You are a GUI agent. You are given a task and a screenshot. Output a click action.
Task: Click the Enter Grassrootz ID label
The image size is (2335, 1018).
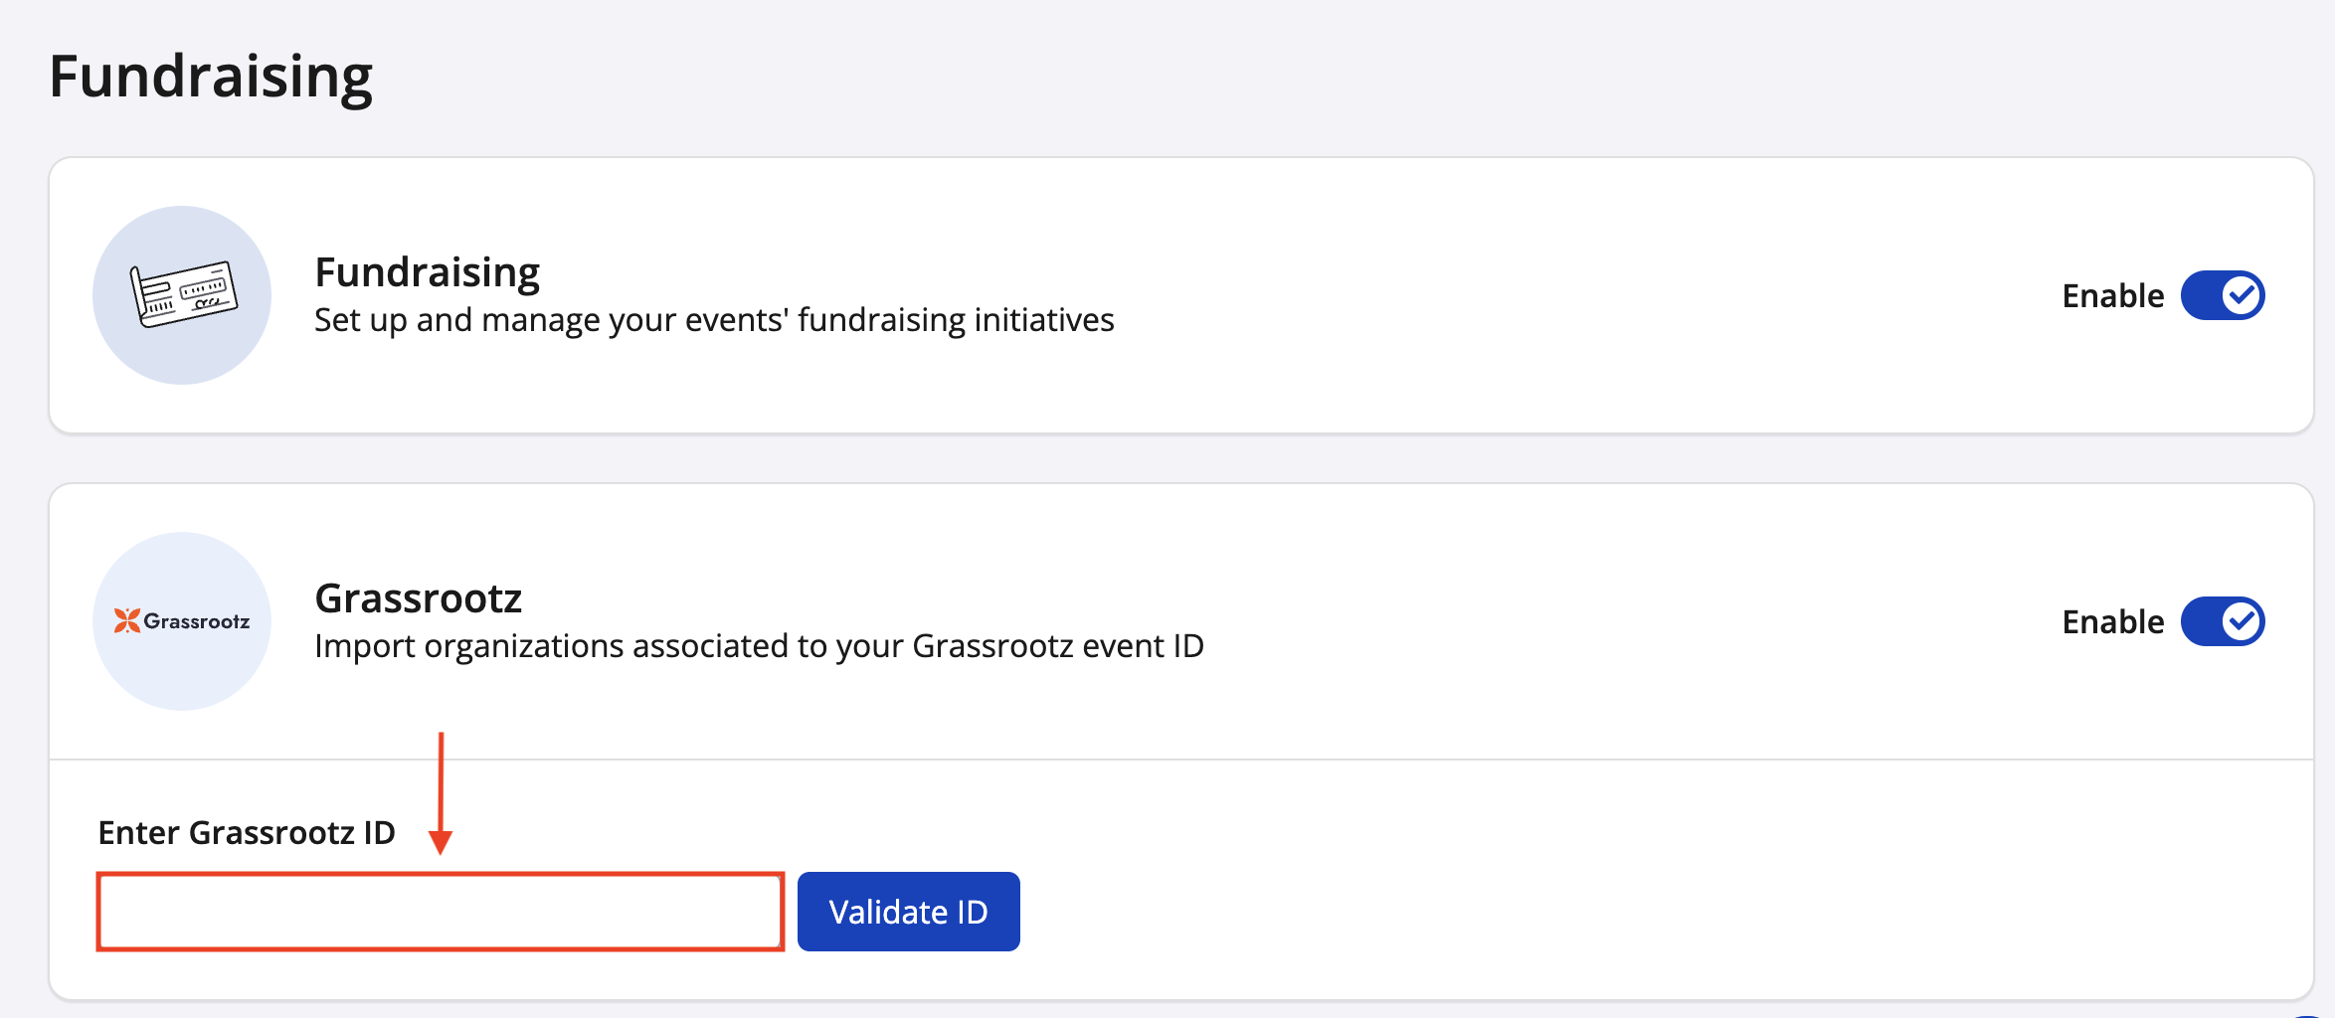coord(247,832)
